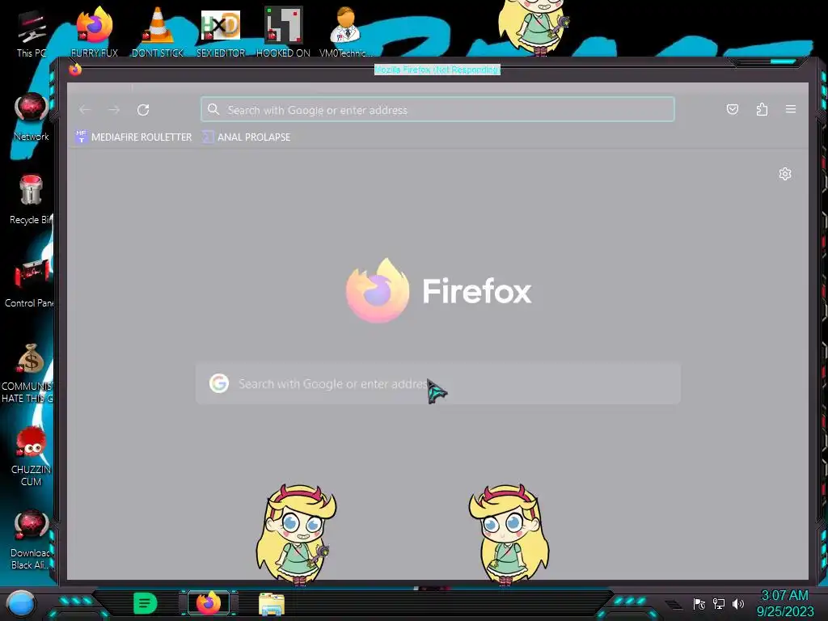Click the central Google search box
This screenshot has width=828, height=621.
(x=437, y=383)
